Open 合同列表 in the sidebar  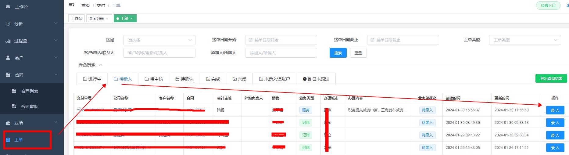(32, 91)
